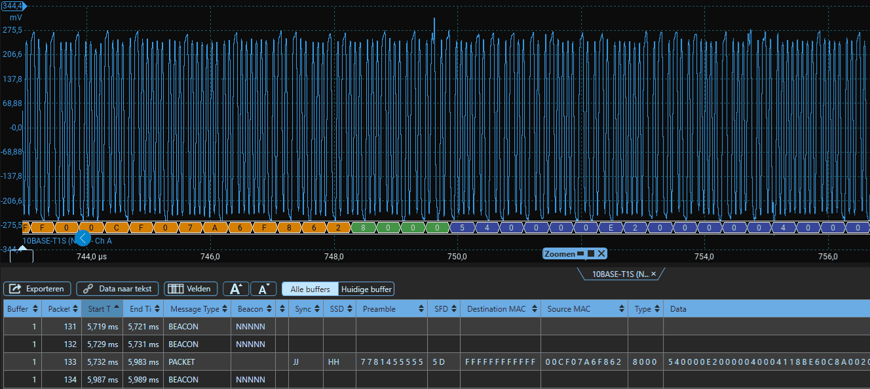Close the 10BASE-T1S decoder tab
Viewport: 870px width, 389px height.
(x=653, y=274)
